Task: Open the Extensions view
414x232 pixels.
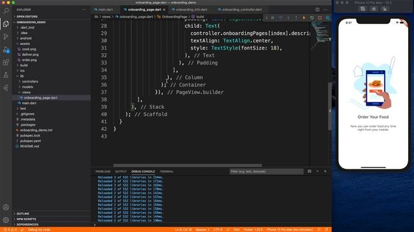Action: (x=6, y=63)
